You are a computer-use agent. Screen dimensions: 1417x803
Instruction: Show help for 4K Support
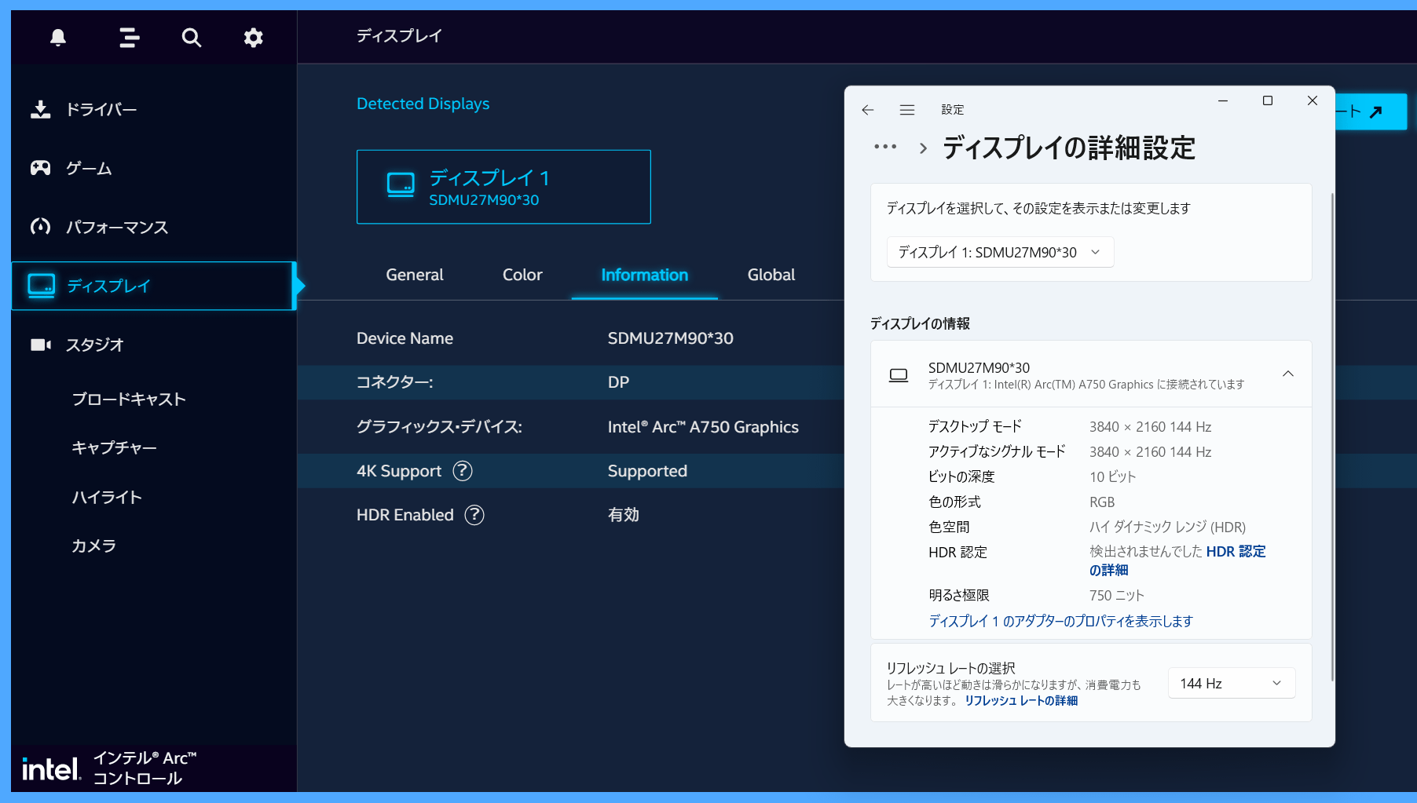463,471
